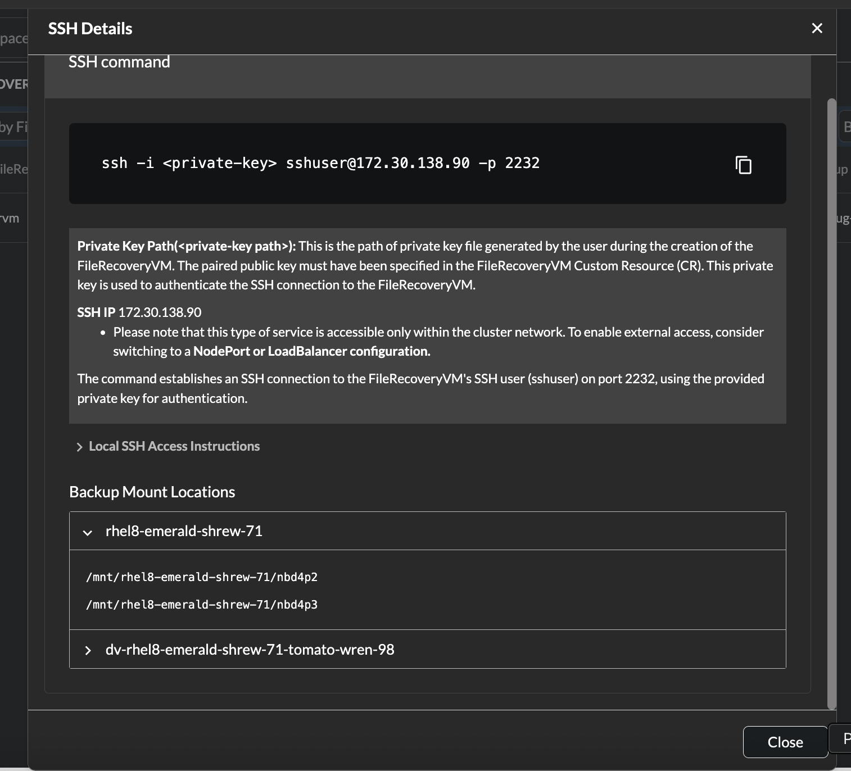
Task: Click the chevron beside Local SSH Access Instructions
Action: tap(79, 447)
